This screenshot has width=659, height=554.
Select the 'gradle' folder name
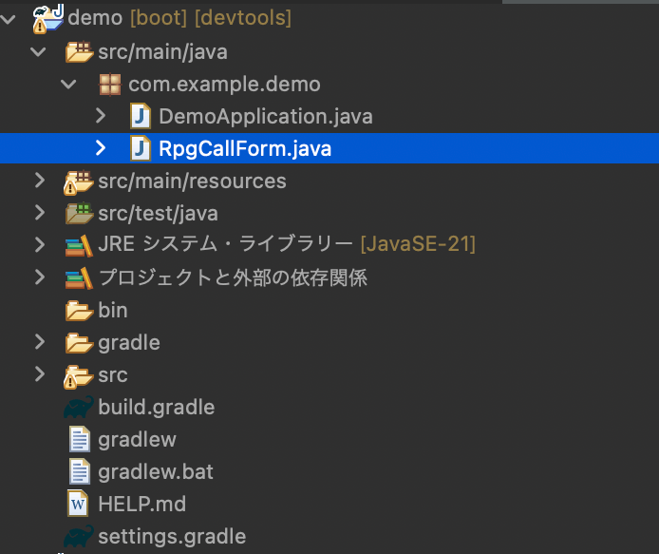pos(129,343)
